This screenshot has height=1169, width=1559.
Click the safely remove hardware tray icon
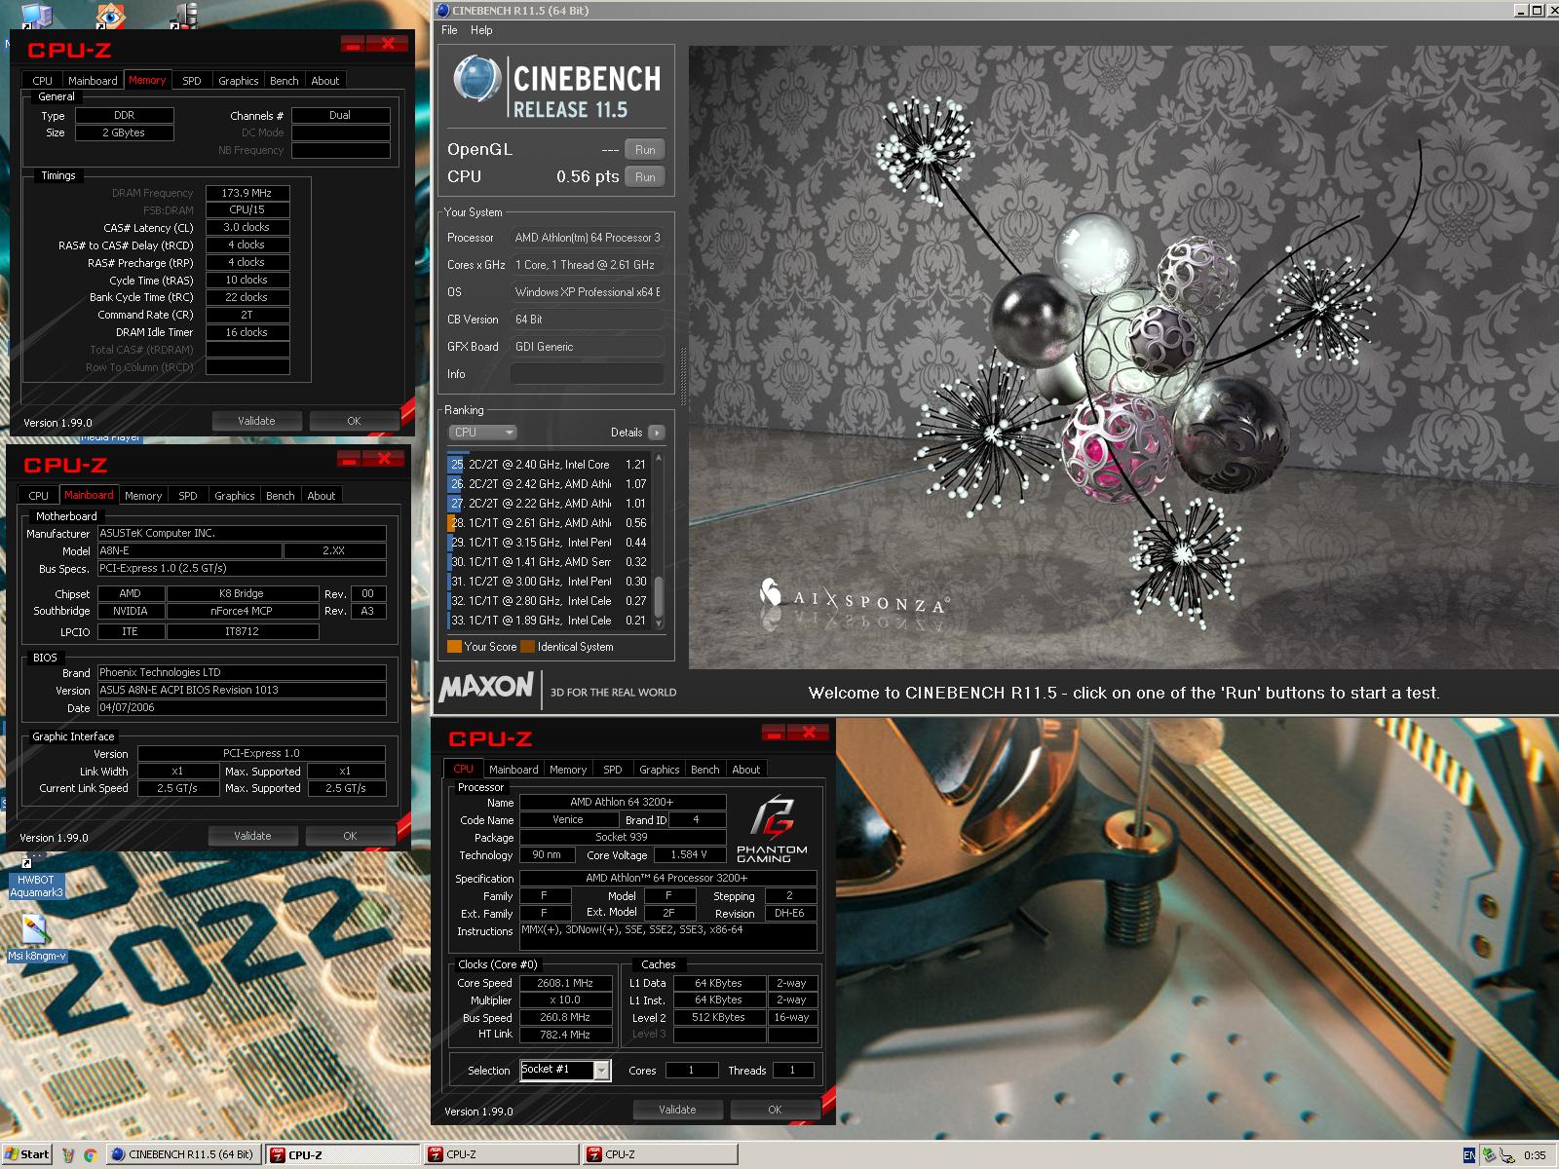point(1488,1154)
